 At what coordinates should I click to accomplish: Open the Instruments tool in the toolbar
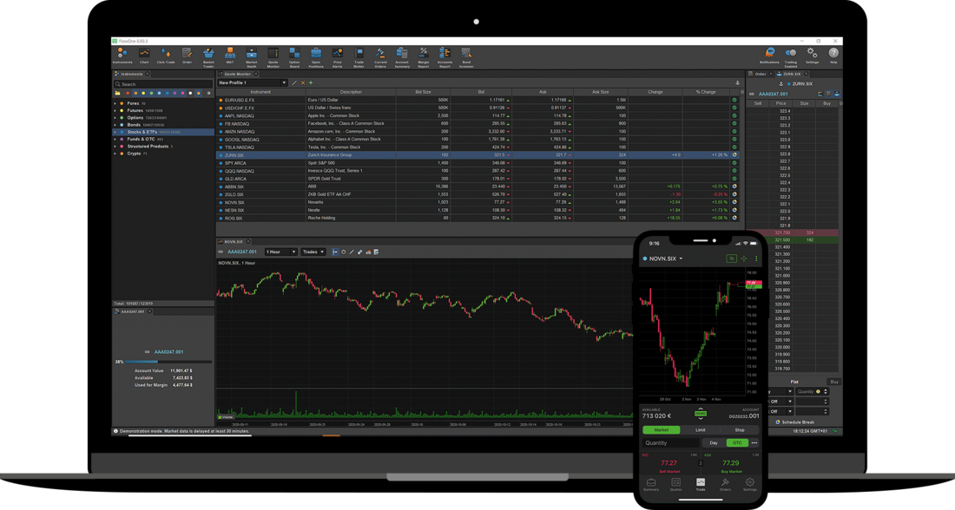(x=122, y=56)
